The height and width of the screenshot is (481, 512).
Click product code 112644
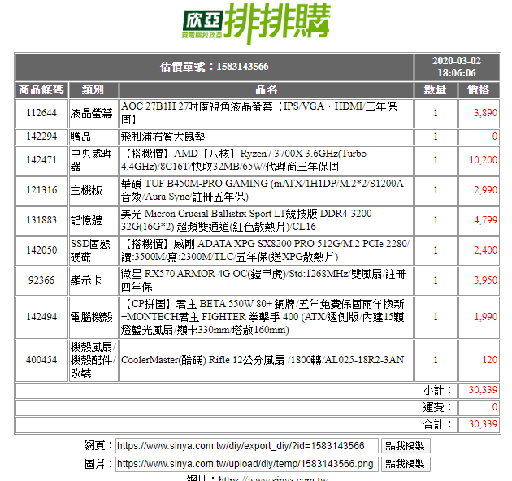[x=41, y=113]
